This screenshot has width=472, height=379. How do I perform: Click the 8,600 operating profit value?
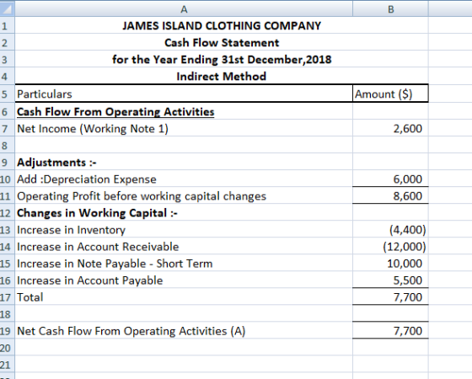point(390,196)
